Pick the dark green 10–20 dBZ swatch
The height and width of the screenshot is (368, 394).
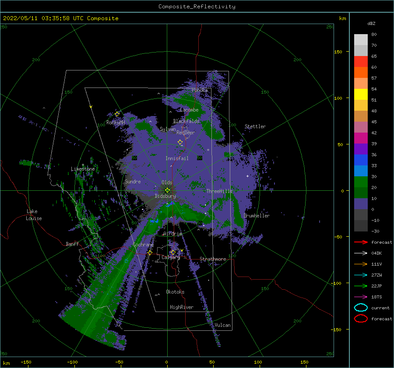361,193
